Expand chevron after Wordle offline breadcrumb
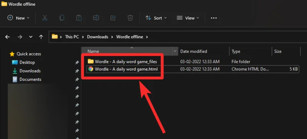The width and height of the screenshot is (307, 139). [147, 37]
